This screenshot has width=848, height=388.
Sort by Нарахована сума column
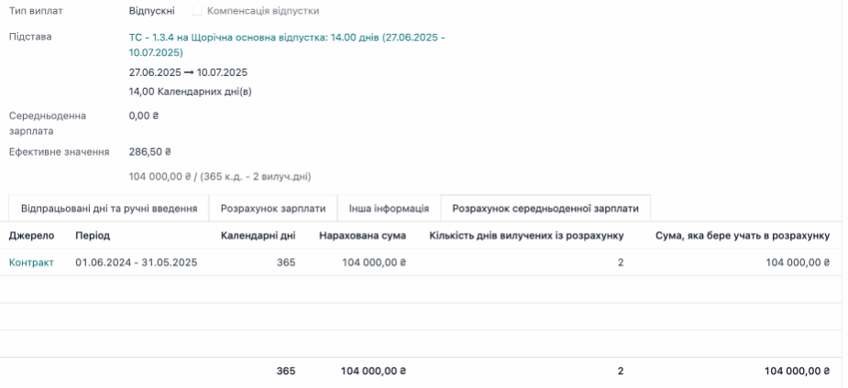click(362, 236)
